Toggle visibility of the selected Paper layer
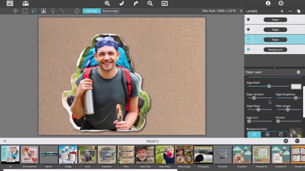305x171 pixels. [248, 40]
